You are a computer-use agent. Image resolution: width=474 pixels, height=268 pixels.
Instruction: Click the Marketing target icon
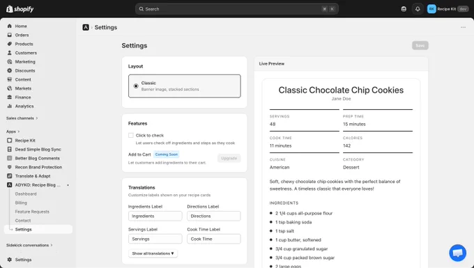(x=10, y=62)
